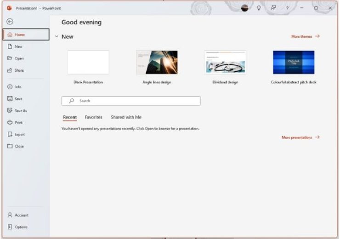Click the feedback icon in title bar

273,8
